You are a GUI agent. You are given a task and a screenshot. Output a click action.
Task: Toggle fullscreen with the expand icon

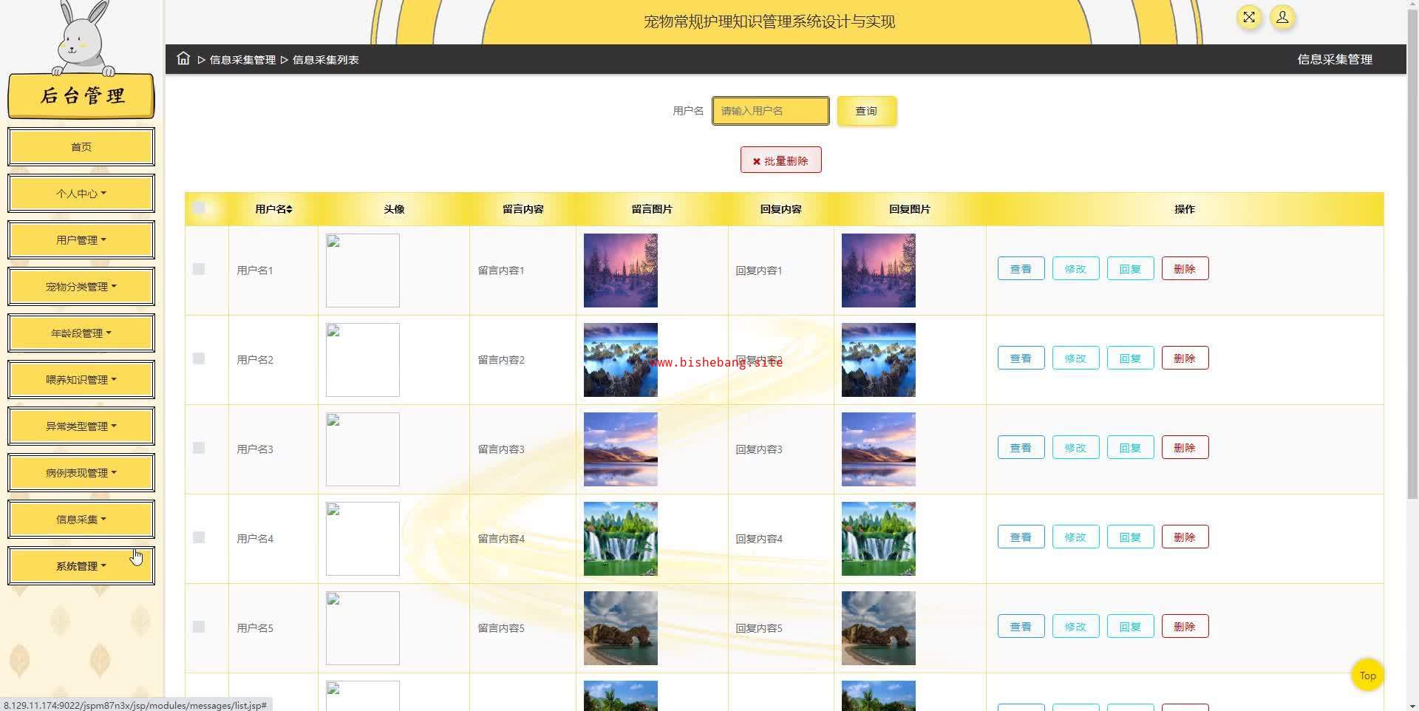pos(1249,17)
